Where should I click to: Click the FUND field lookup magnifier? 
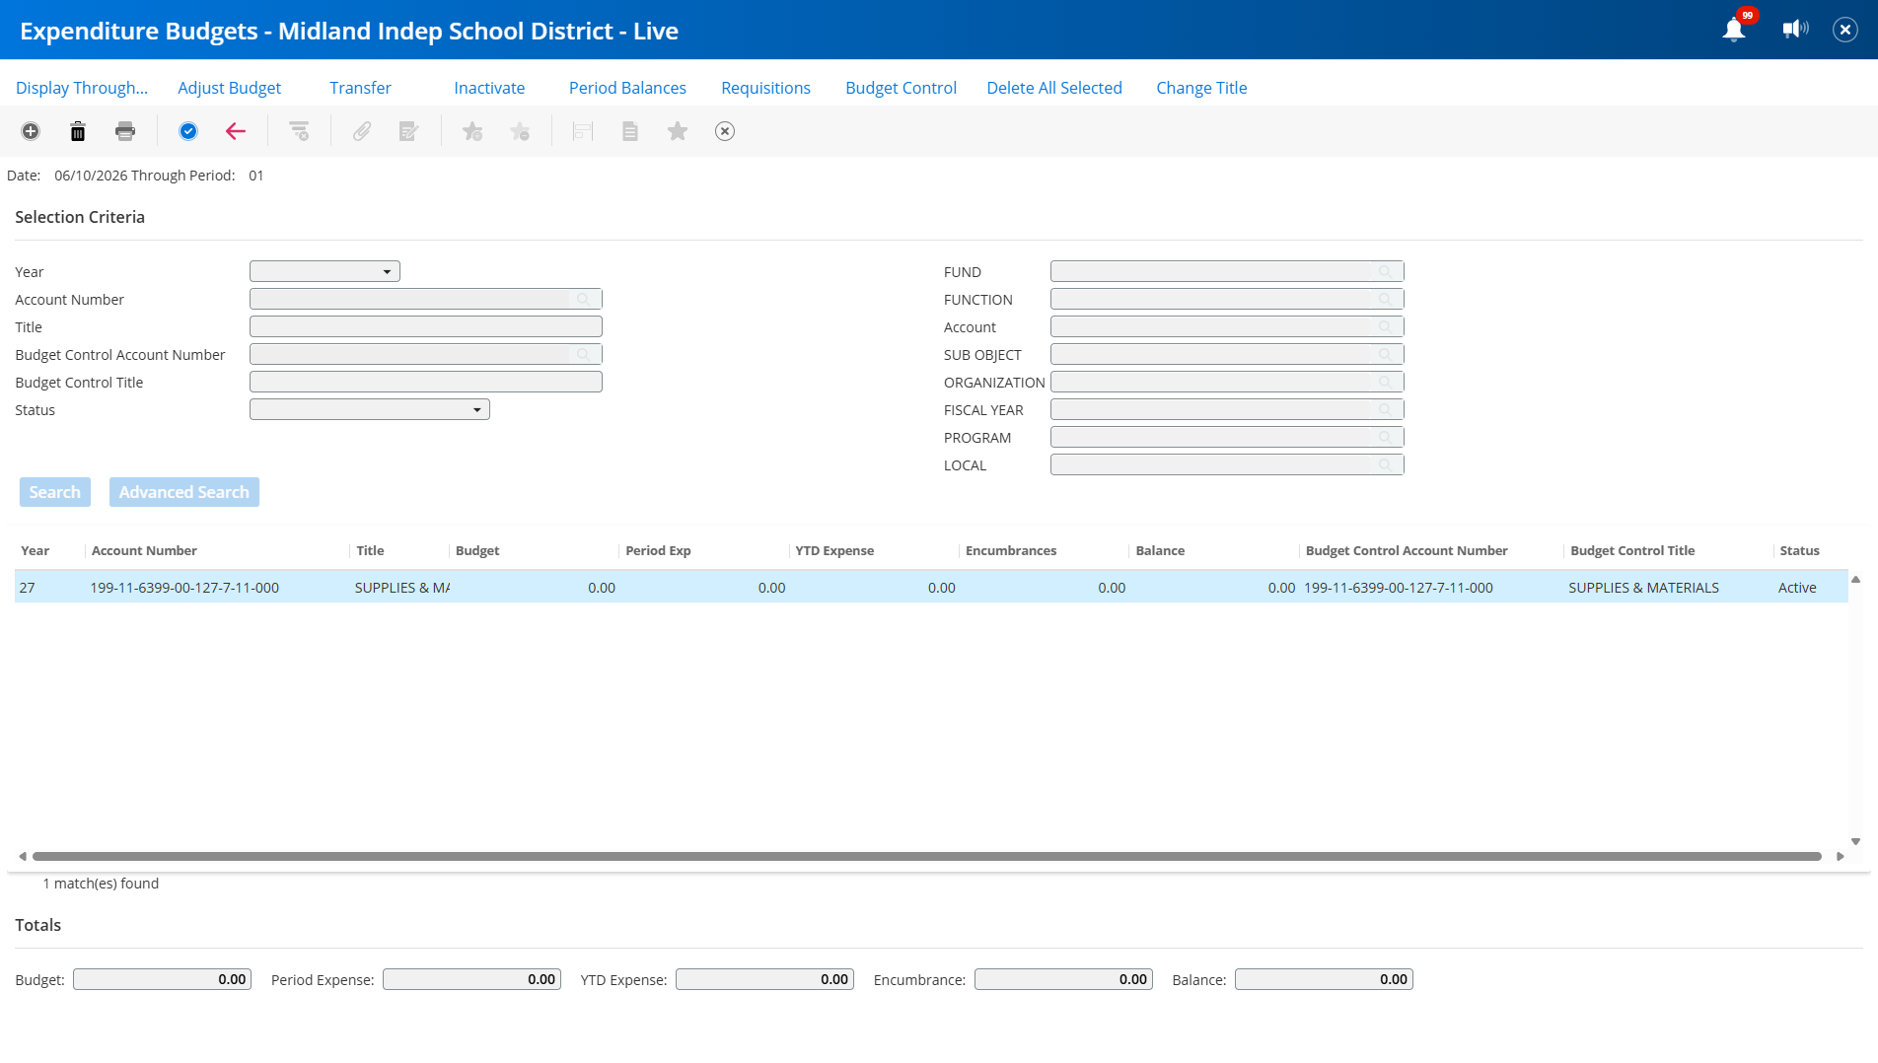coord(1386,271)
